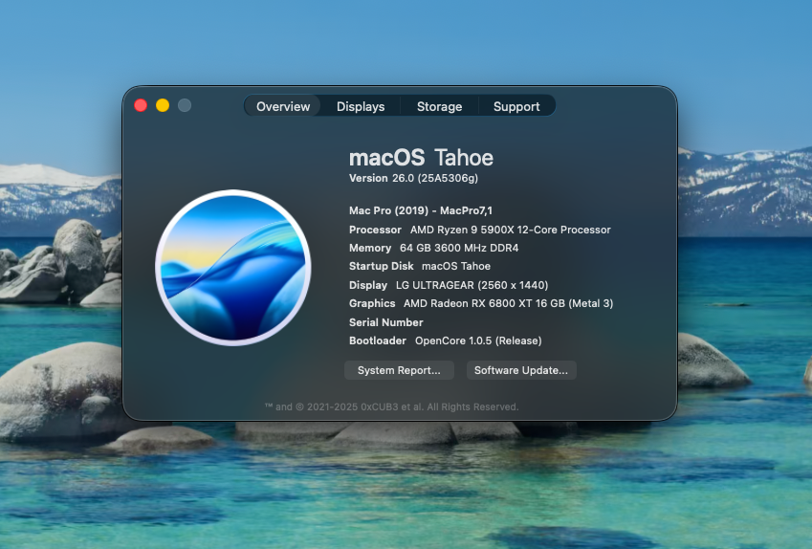Click the Graphics label
This screenshot has height=549, width=812.
tap(372, 303)
